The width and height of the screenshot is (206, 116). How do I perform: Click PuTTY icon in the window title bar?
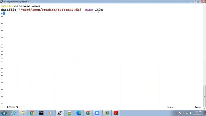point(1,2)
